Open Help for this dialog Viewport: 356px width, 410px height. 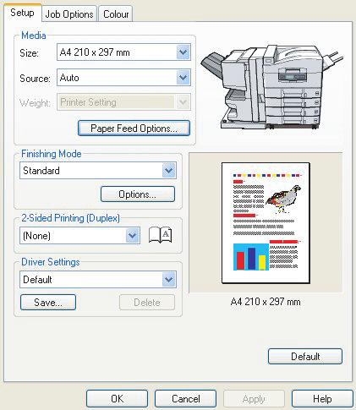coord(322,399)
